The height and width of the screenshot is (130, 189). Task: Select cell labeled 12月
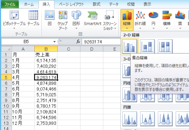23,123
